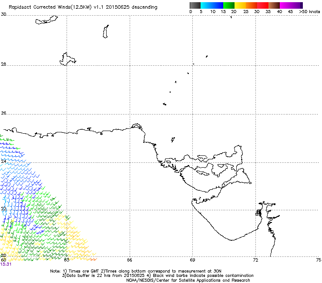This screenshot has width=322, height=283.
Task: Select the latitude label '26'
Action: (x=3, y=113)
